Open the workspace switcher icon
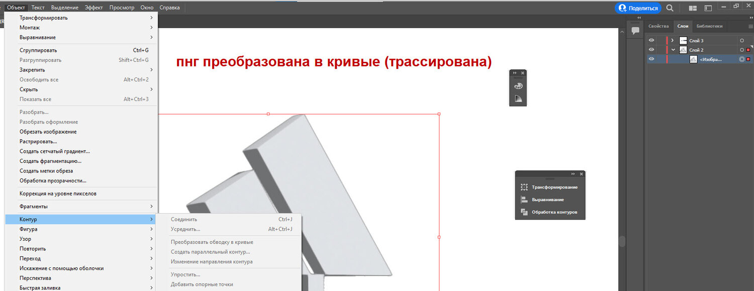754x291 pixels. pos(708,8)
